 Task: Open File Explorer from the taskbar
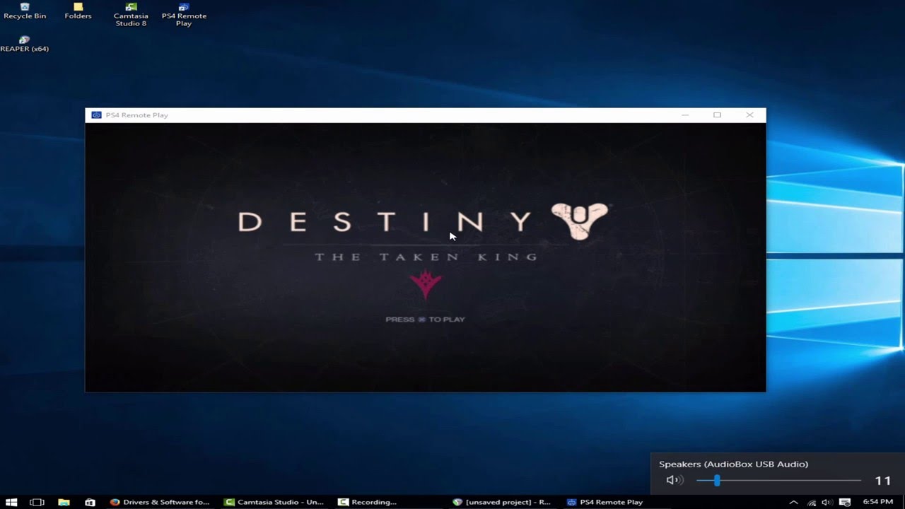click(64, 502)
